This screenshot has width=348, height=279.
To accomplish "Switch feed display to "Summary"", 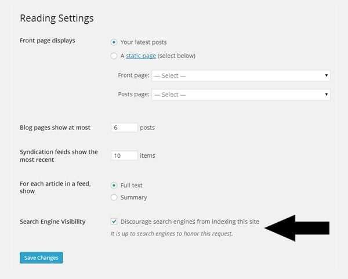I will 114,197.
